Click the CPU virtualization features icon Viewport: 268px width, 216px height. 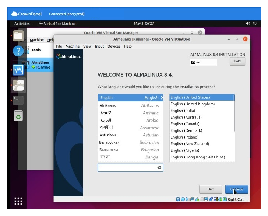216,199
